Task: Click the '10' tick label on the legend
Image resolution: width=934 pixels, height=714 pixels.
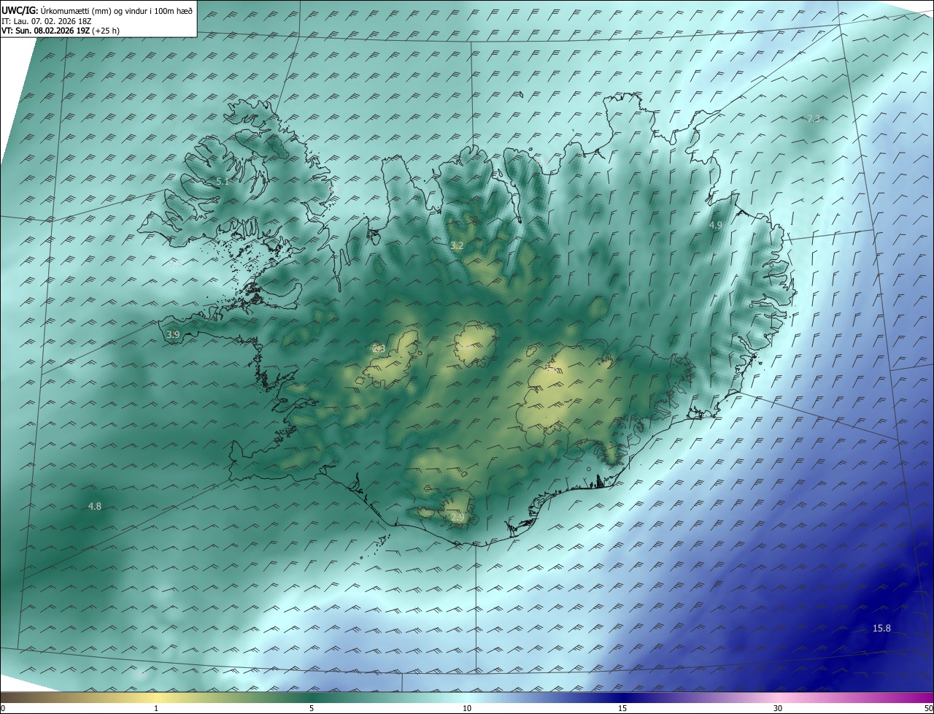Action: [x=467, y=709]
